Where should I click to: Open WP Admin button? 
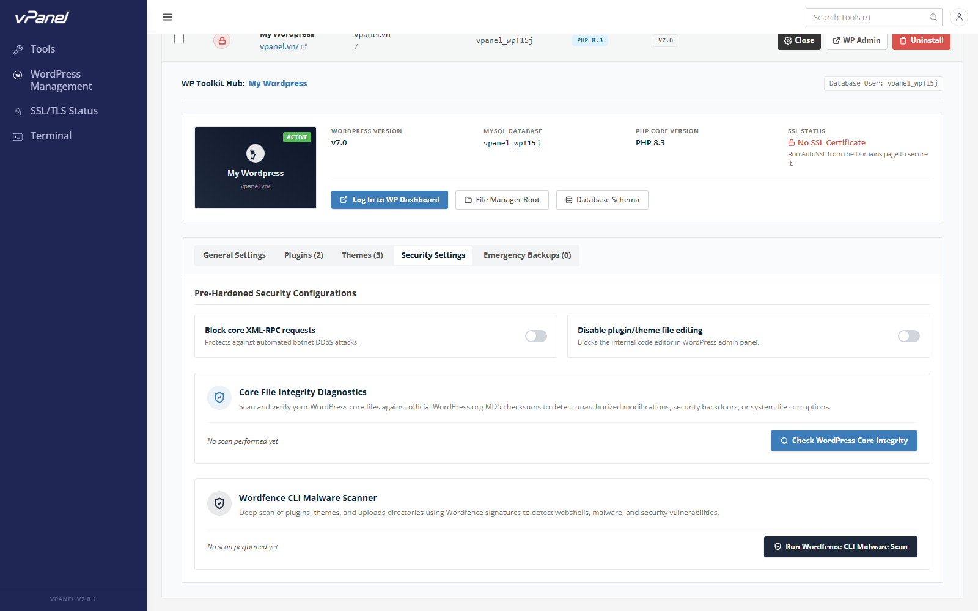(x=856, y=41)
